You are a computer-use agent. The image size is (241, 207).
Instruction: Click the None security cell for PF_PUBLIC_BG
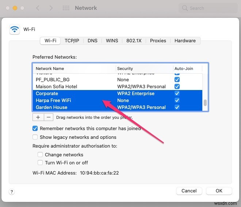click(x=123, y=79)
